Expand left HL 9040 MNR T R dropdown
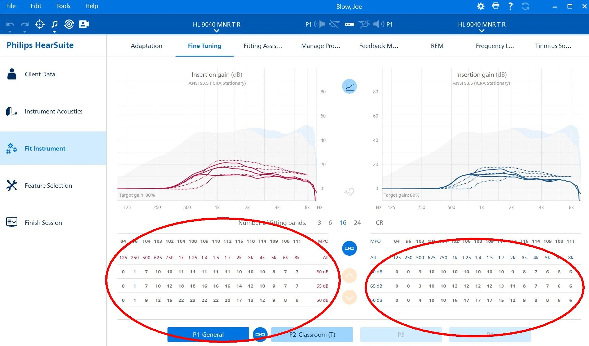 pyautogui.click(x=217, y=31)
